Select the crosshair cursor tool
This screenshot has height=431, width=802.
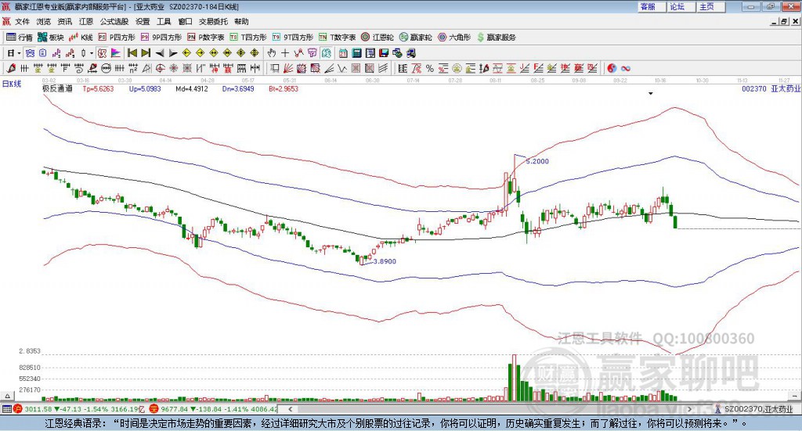(x=285, y=53)
